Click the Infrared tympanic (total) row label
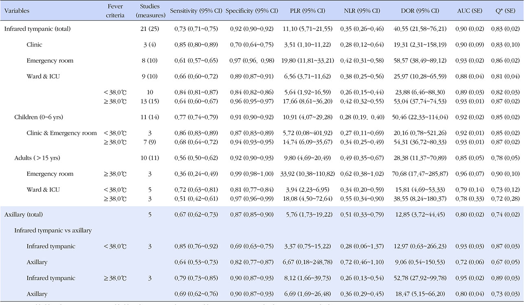The image size is (524, 305). point(37,29)
